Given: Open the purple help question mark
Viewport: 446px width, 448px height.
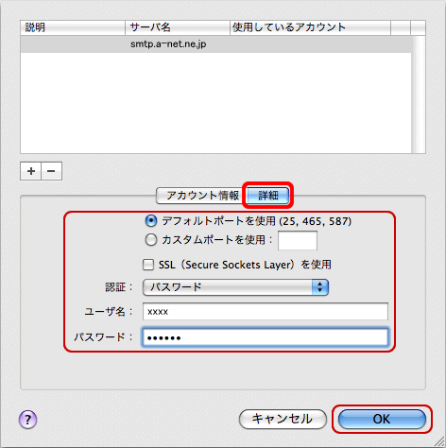Looking at the screenshot, I should [28, 420].
